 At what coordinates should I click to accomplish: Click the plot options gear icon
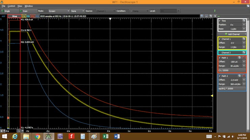tap(210, 16)
